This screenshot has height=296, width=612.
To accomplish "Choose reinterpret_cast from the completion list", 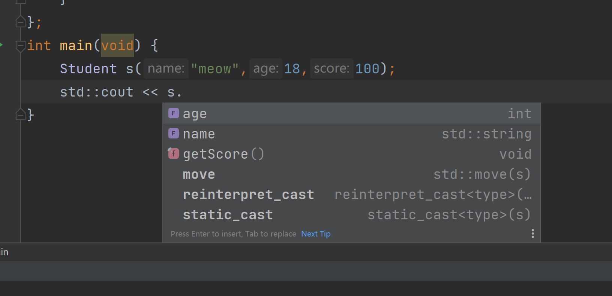I will [248, 195].
